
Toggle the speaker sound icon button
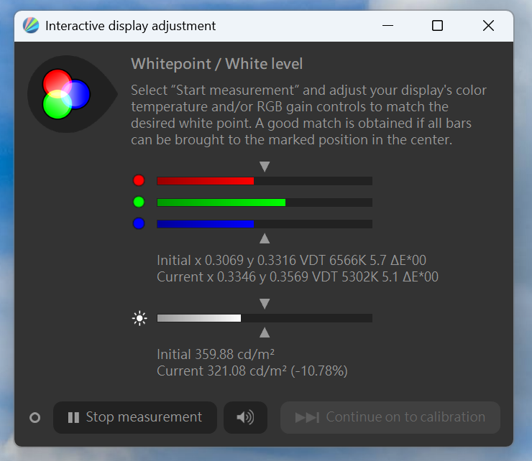point(245,417)
